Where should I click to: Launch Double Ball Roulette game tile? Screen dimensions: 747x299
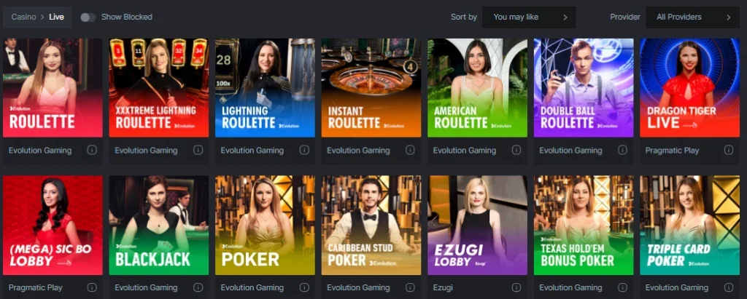point(584,88)
